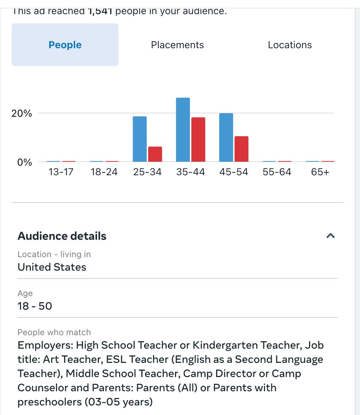Select the Locations tab
The image size is (360, 415).
(x=289, y=45)
